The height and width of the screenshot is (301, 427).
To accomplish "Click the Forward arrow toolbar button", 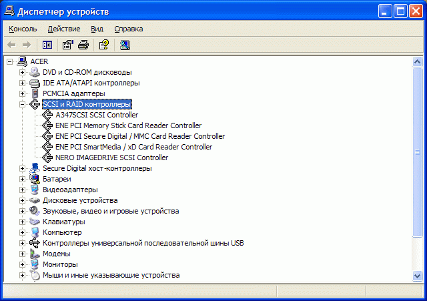I will [x=27, y=45].
